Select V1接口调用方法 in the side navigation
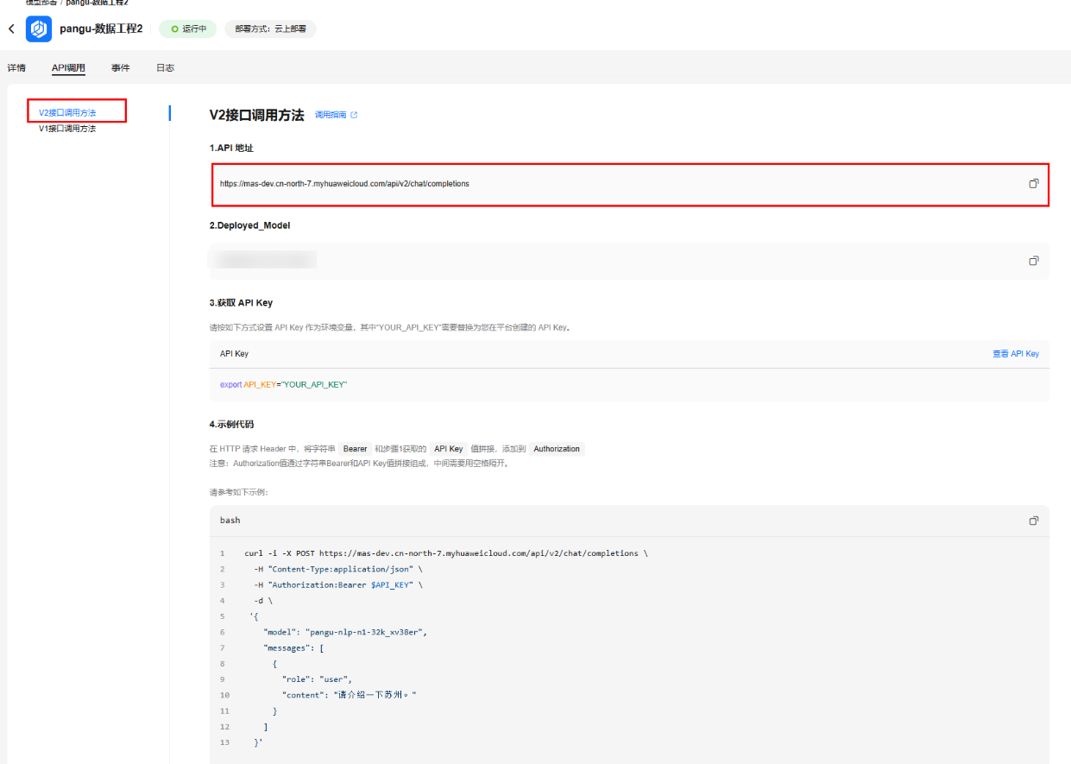The image size is (1071, 764). [67, 129]
